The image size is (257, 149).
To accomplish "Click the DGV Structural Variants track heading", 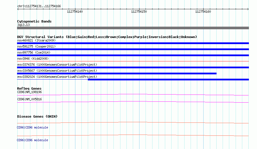I will 107,37.
